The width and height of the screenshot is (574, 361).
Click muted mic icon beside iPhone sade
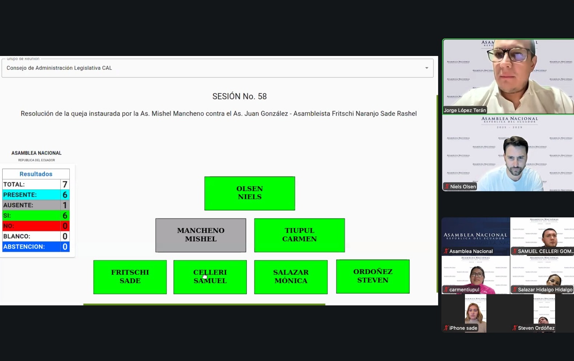[446, 328]
